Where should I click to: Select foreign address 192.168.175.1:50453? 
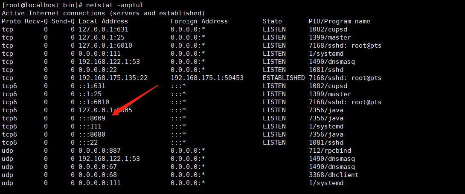(207, 78)
